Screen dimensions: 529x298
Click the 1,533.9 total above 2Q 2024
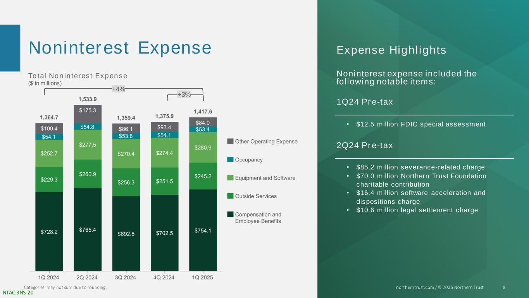88,99
